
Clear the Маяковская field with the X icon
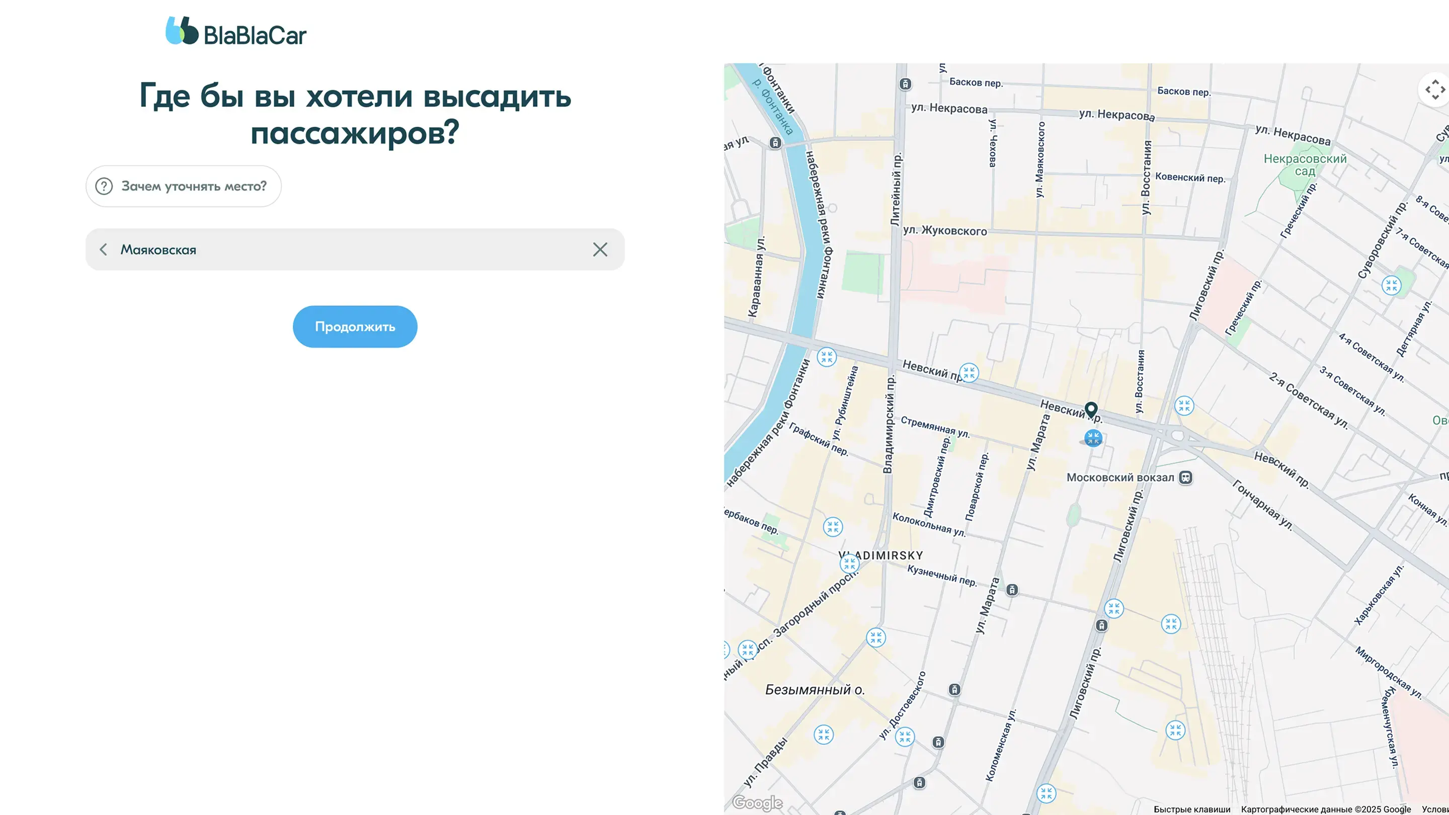click(600, 250)
